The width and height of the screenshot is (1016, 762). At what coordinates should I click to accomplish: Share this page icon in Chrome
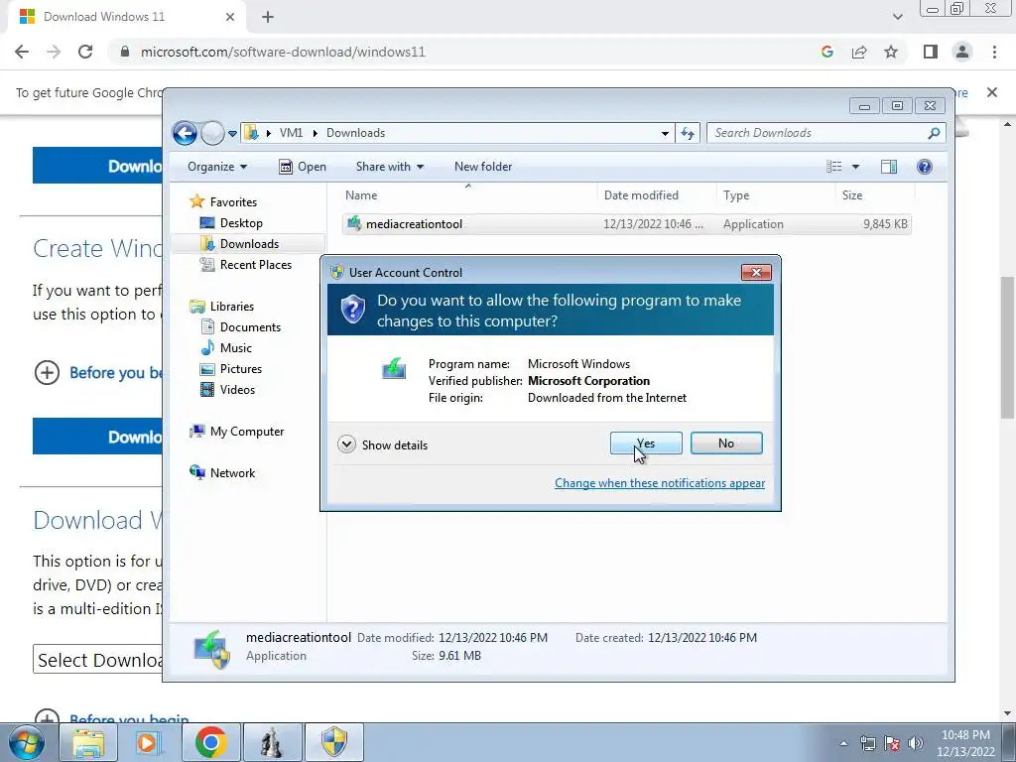(859, 52)
